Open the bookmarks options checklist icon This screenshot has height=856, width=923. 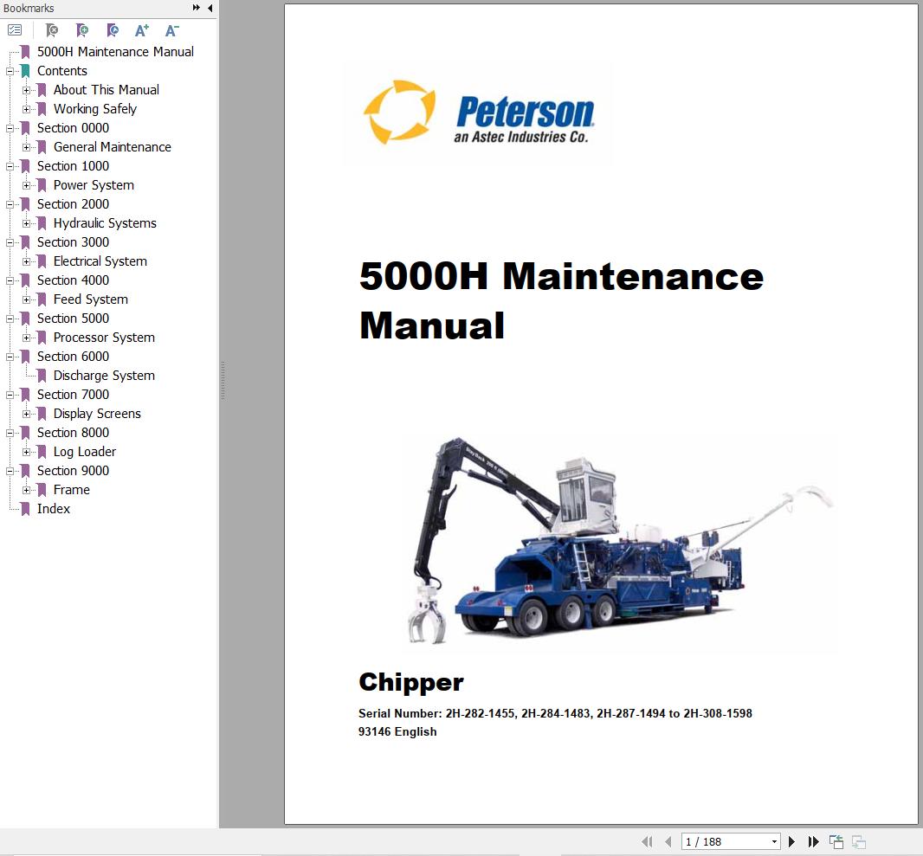pos(15,30)
